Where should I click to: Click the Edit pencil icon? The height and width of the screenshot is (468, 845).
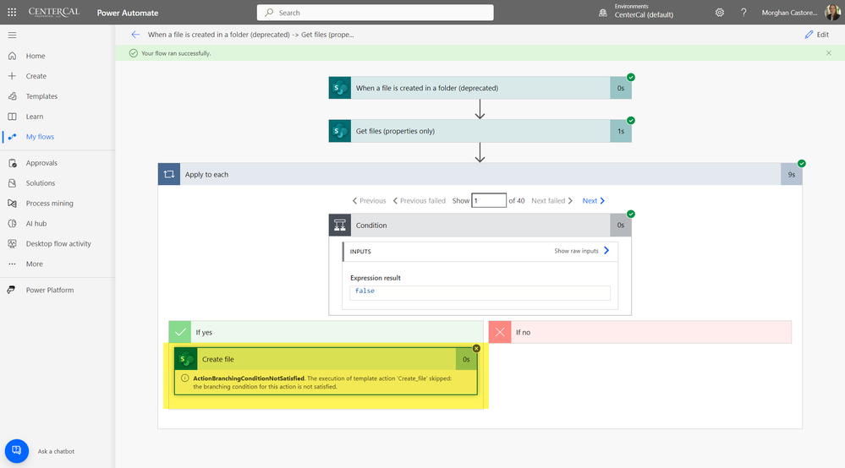[809, 35]
